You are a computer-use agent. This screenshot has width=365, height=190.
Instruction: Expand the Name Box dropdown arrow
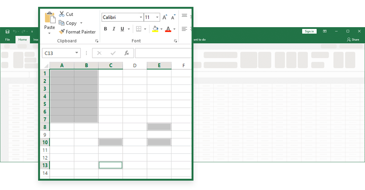pyautogui.click(x=77, y=53)
